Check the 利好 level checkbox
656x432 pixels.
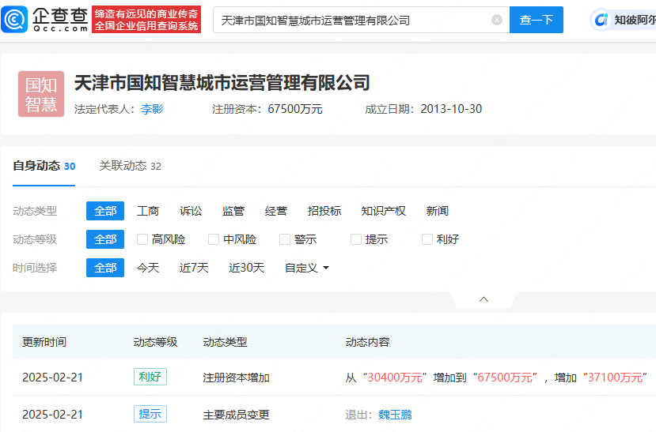(427, 239)
